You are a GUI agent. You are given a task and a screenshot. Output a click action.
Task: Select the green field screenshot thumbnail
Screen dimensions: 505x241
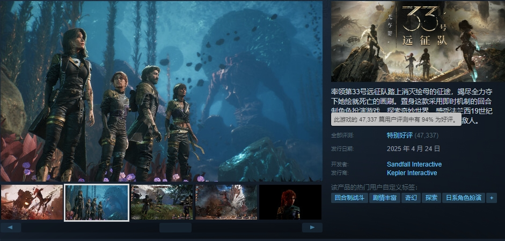coord(162,202)
